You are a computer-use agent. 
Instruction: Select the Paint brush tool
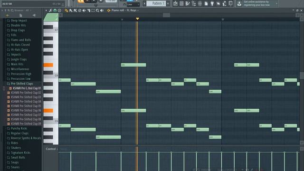tap(71, 10)
